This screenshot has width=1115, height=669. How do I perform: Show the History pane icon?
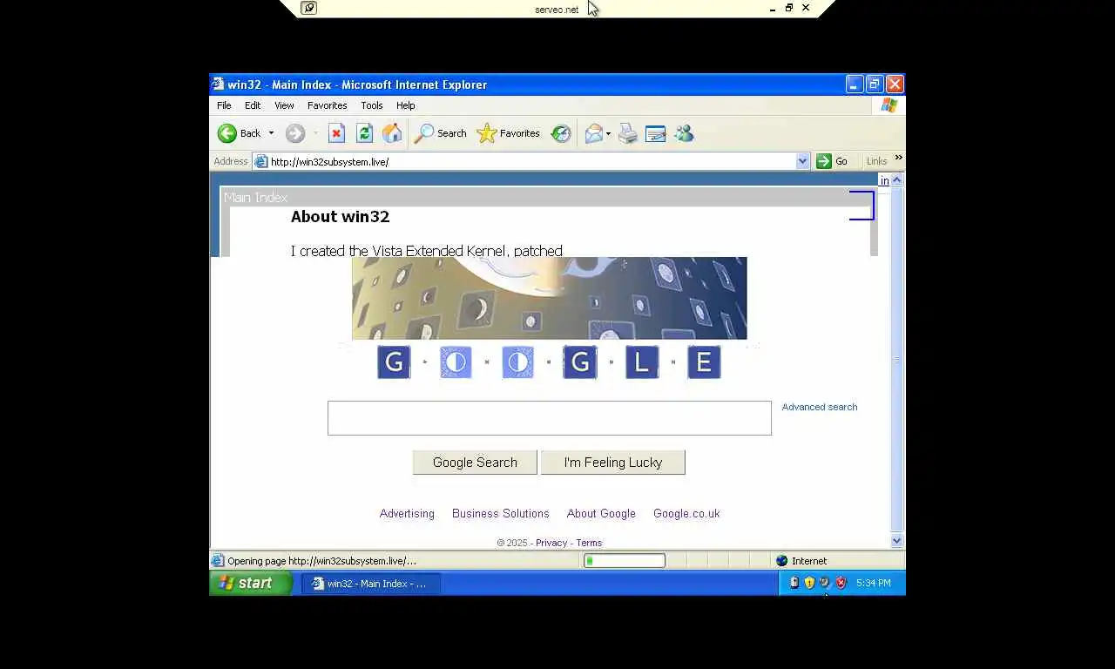(x=561, y=133)
